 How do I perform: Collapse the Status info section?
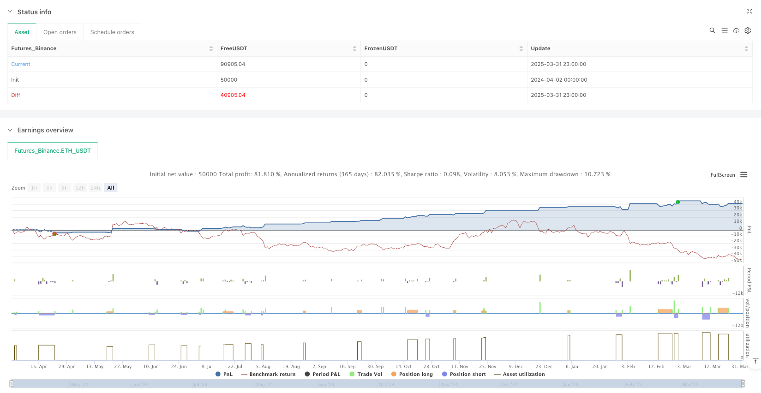coord(10,12)
